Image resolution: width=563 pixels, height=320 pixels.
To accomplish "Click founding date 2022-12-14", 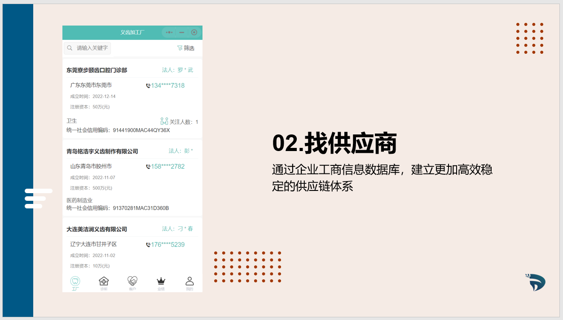I will pos(104,97).
